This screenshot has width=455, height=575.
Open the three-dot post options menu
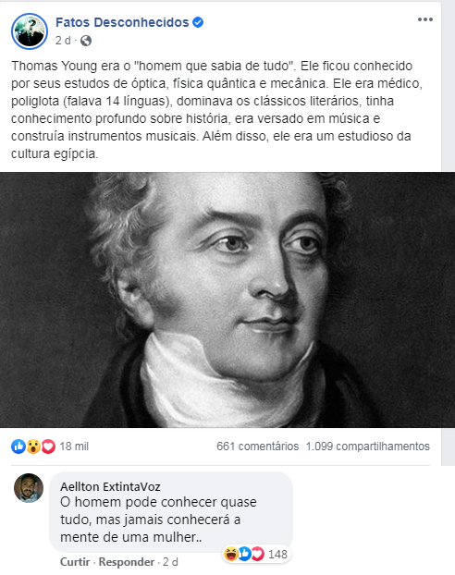[424, 19]
